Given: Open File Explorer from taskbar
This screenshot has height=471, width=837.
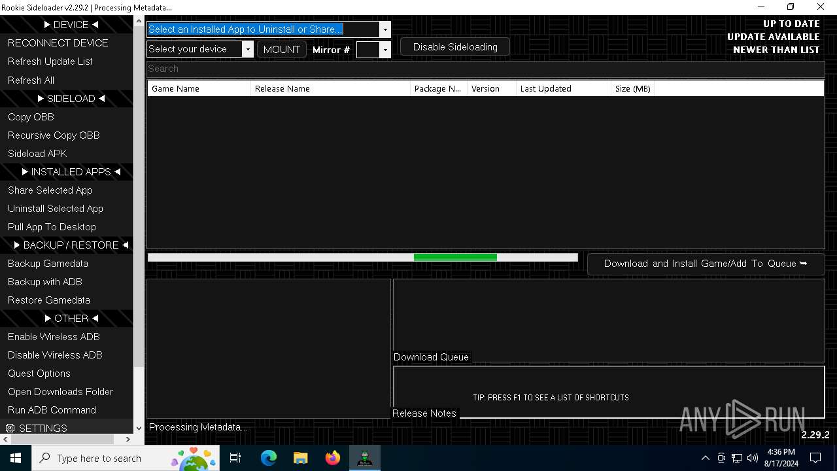Looking at the screenshot, I should click(x=300, y=458).
